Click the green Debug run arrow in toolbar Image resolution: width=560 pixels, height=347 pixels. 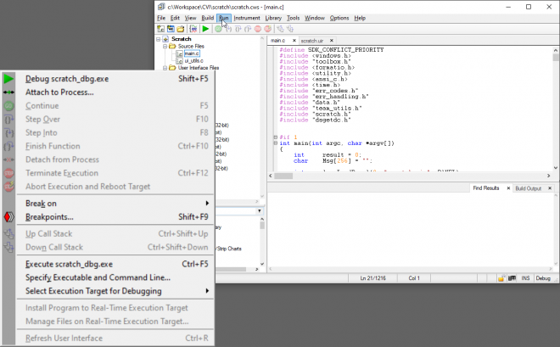tap(205, 28)
